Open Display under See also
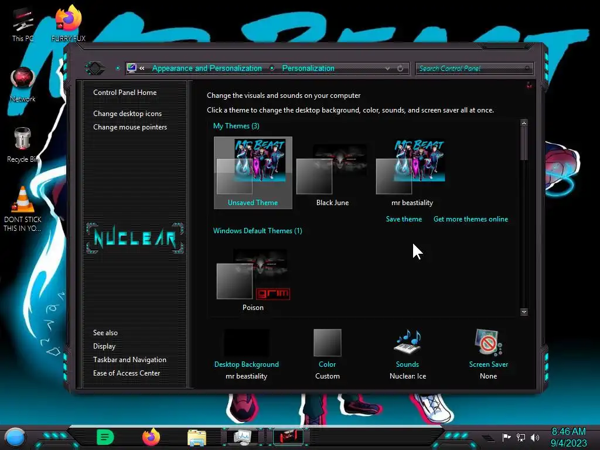Viewport: 600px width, 450px height. [x=104, y=346]
